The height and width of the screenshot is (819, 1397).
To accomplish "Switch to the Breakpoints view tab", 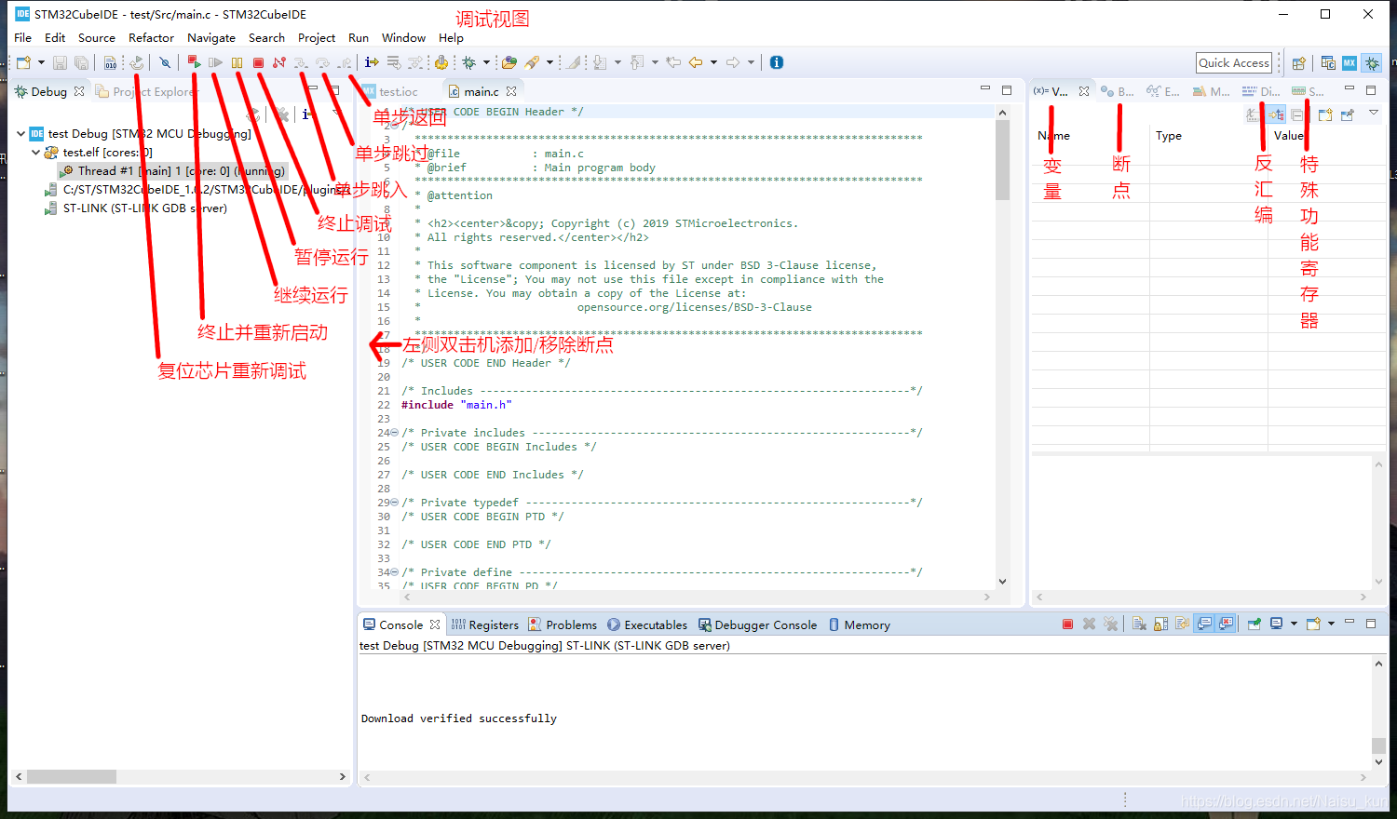I will [x=1117, y=91].
